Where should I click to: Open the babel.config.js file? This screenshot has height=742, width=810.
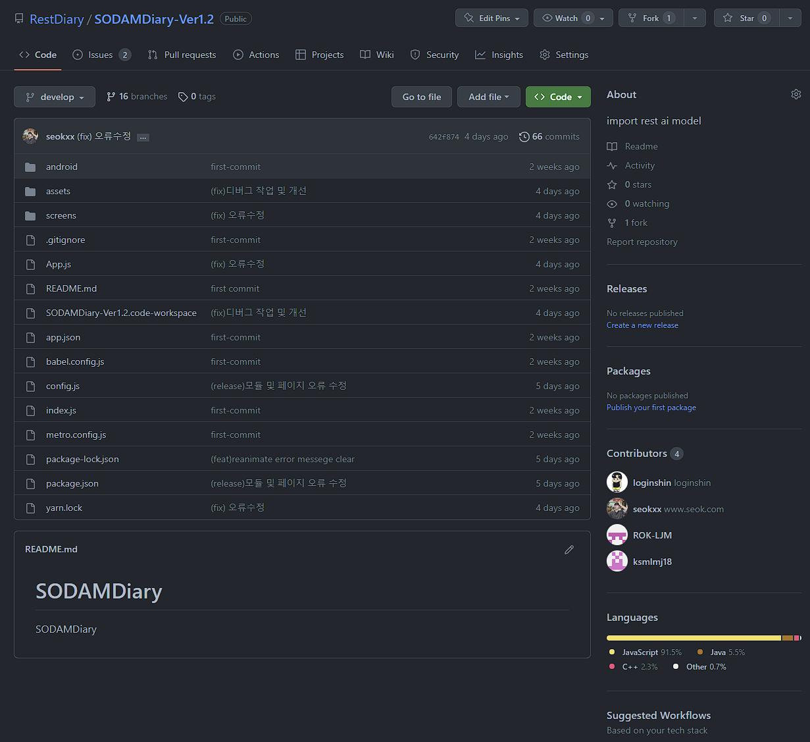(x=75, y=361)
